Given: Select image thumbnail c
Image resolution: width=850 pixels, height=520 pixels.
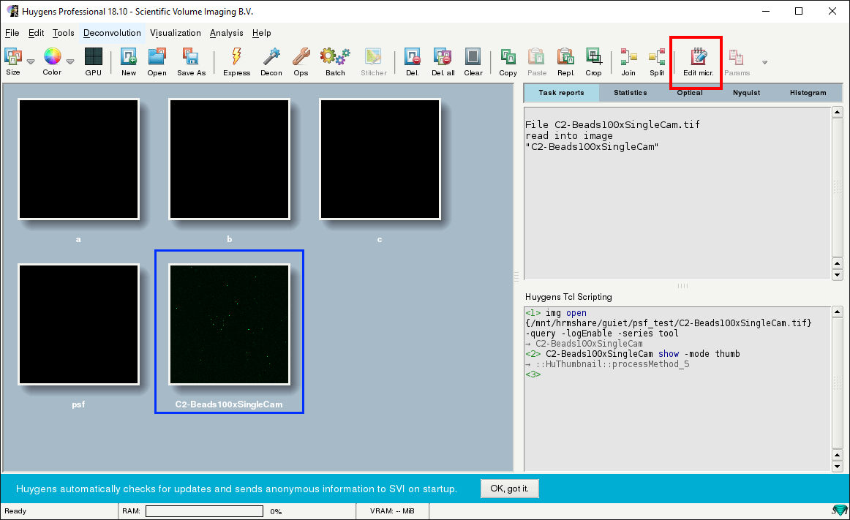Looking at the screenshot, I should coord(380,159).
